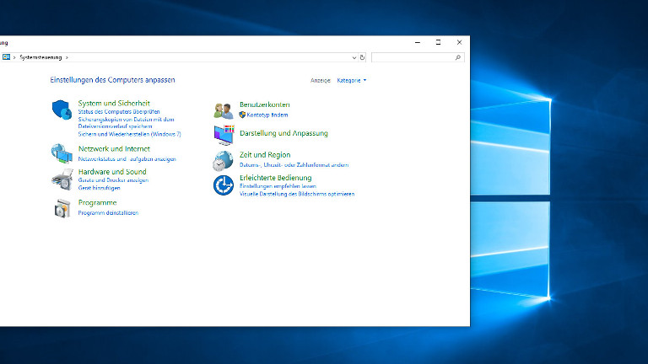Click the Netzwerk und Internet globe icon
This screenshot has width=648, height=364.
click(x=62, y=153)
